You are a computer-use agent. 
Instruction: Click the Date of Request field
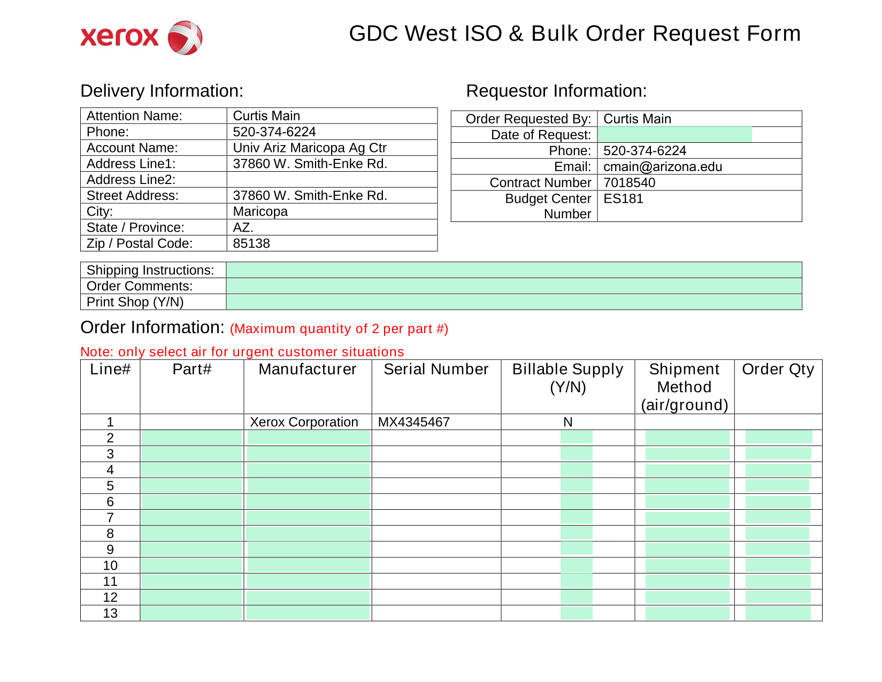point(674,134)
